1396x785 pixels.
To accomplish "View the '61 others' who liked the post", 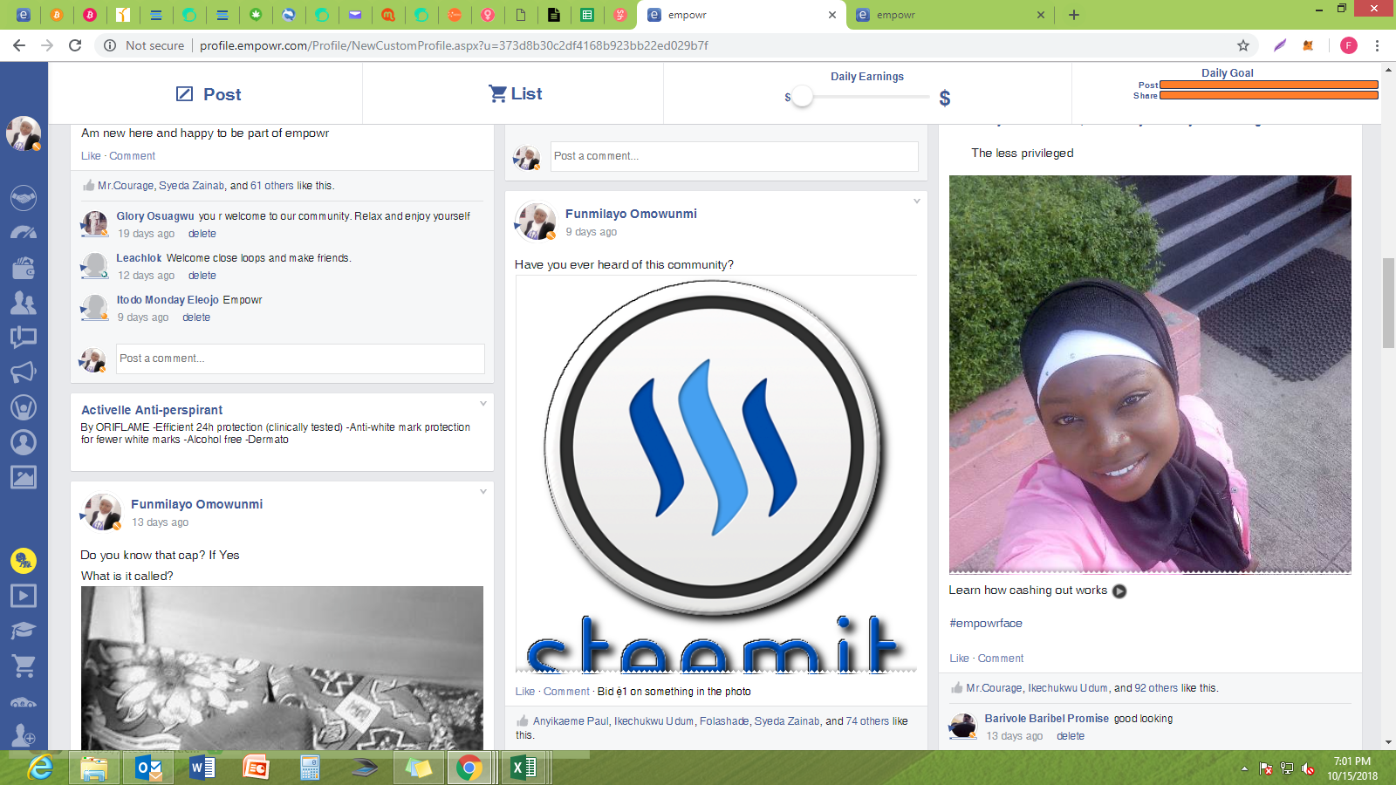I will click(272, 186).
